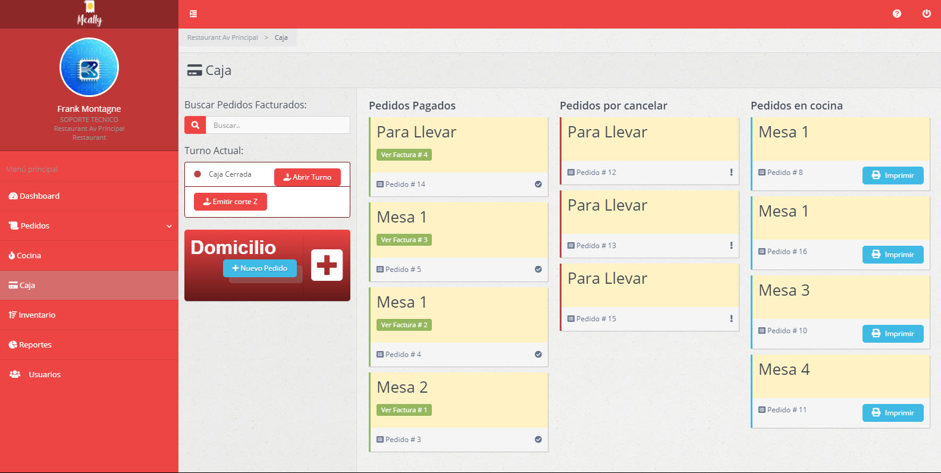Click the Buscar search input field
941x473 pixels.
pos(278,126)
